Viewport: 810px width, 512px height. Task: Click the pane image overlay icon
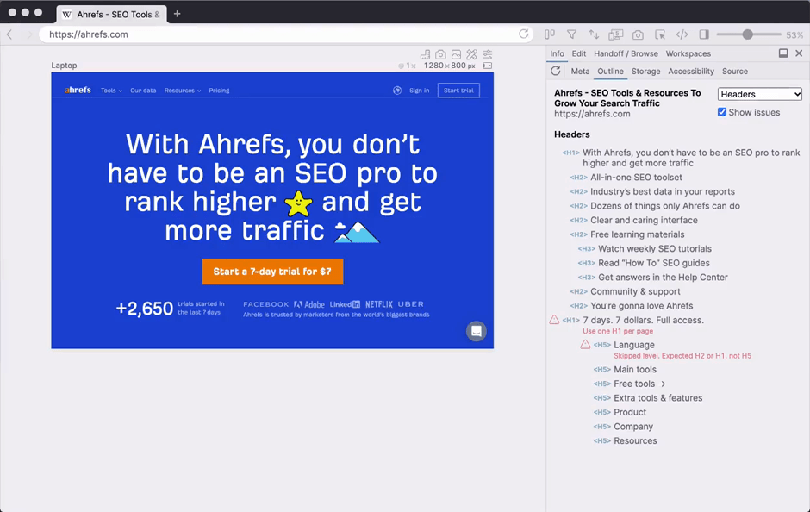coord(456,54)
